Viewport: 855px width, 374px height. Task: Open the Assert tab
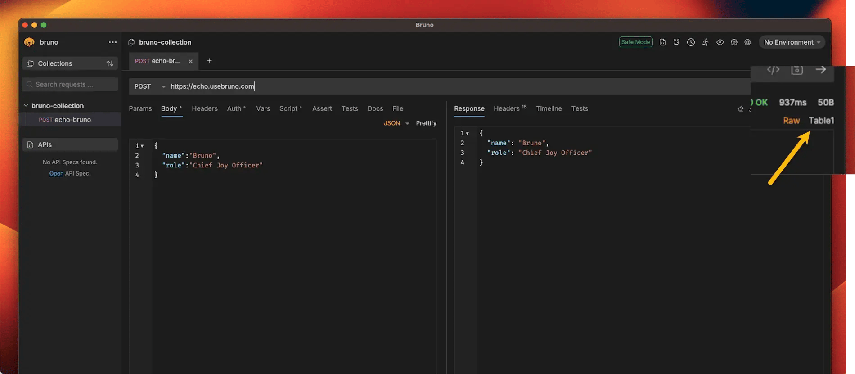click(322, 108)
